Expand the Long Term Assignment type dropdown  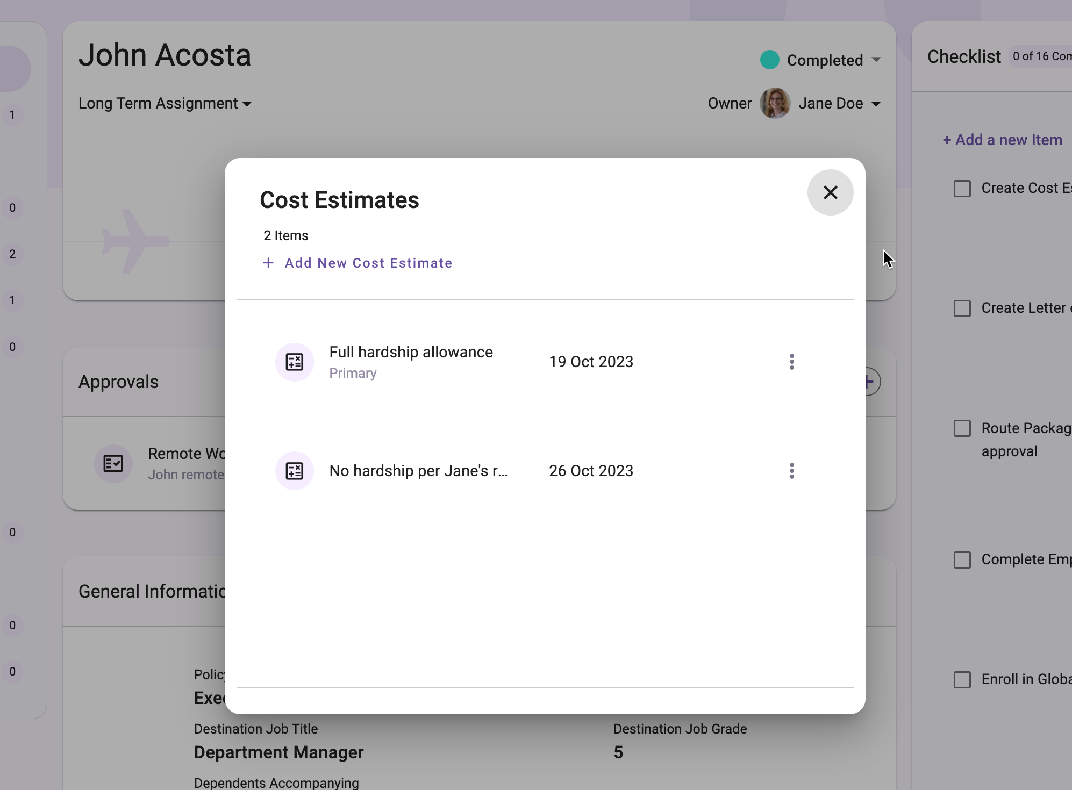(x=249, y=103)
